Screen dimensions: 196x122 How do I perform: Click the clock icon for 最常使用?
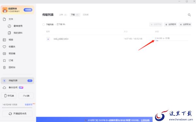pos(9,26)
